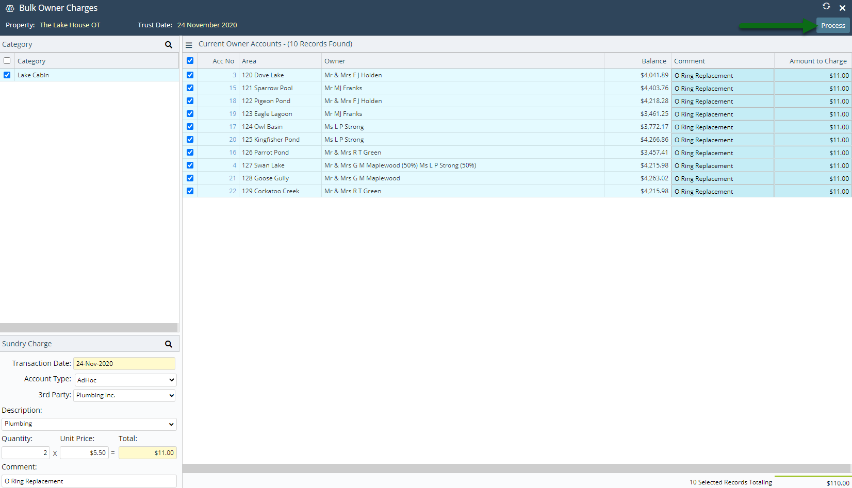Click the refresh icon in title bar
Screen dimensions: 852x488
[x=826, y=6]
